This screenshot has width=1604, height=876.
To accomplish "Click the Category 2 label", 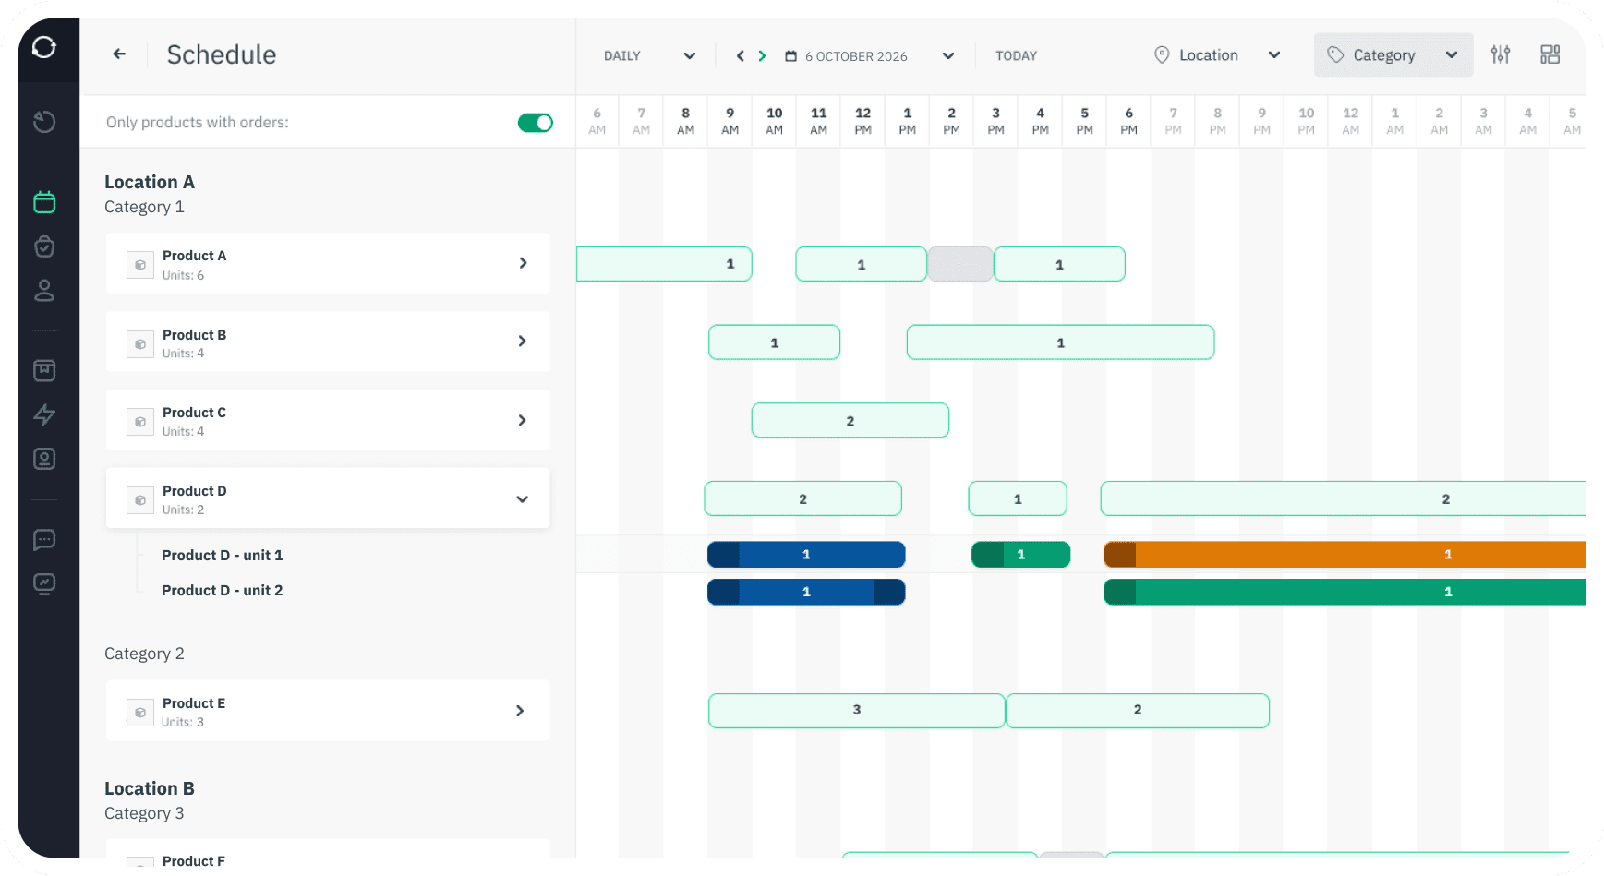I will (144, 654).
